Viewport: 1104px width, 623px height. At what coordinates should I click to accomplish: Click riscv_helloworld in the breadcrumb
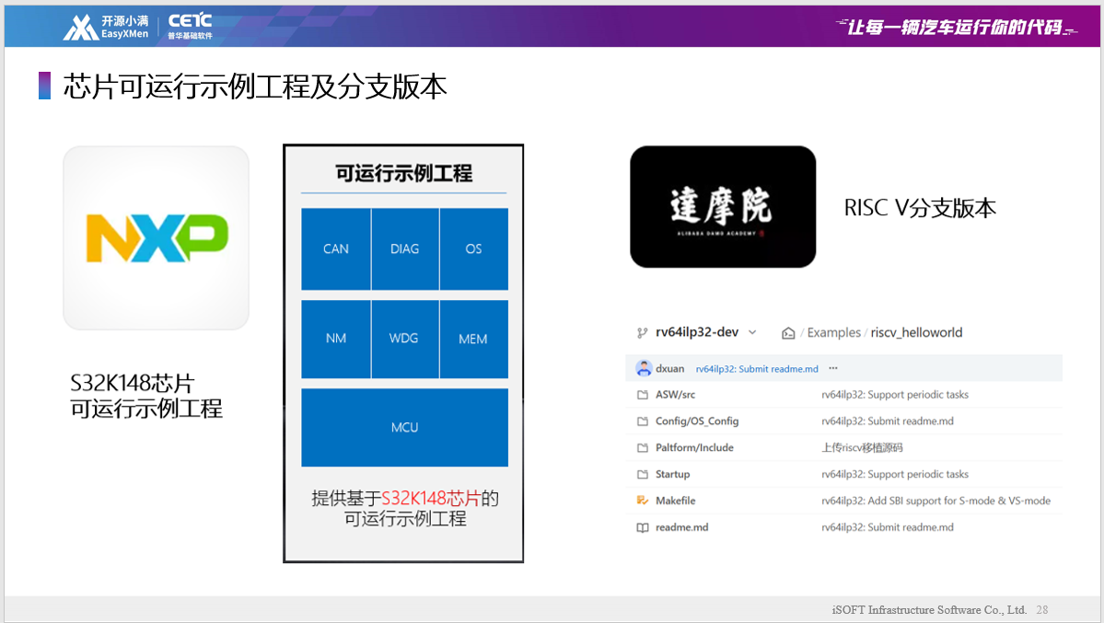click(x=917, y=332)
